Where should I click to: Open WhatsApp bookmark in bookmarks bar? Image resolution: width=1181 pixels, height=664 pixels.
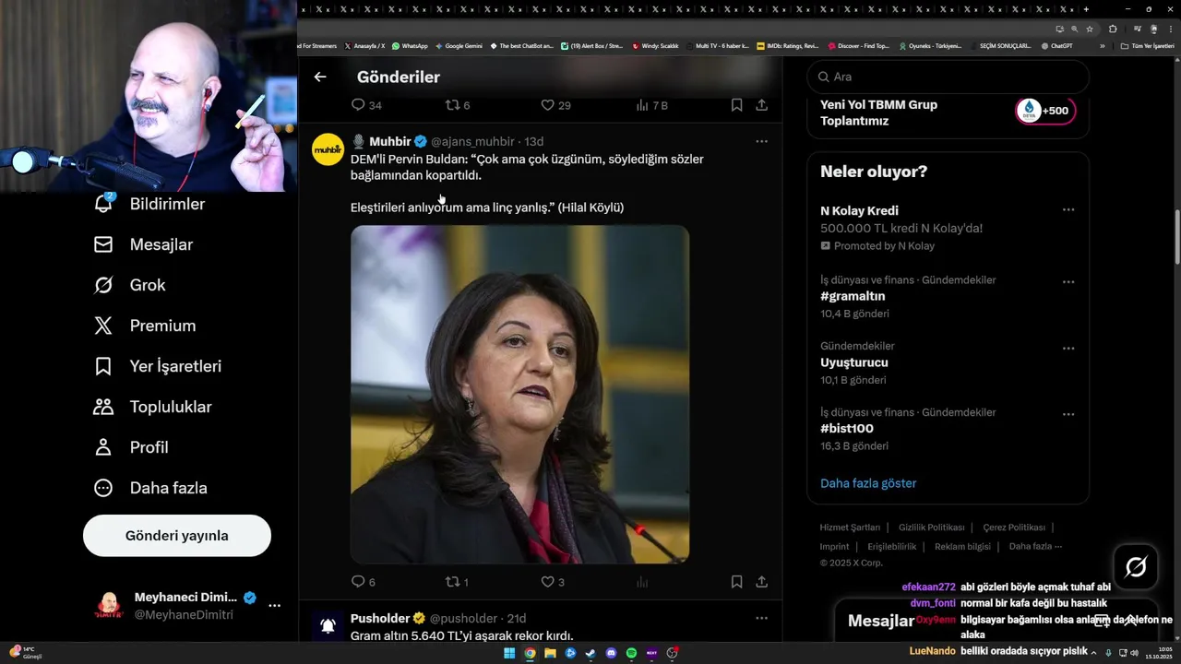pos(410,46)
